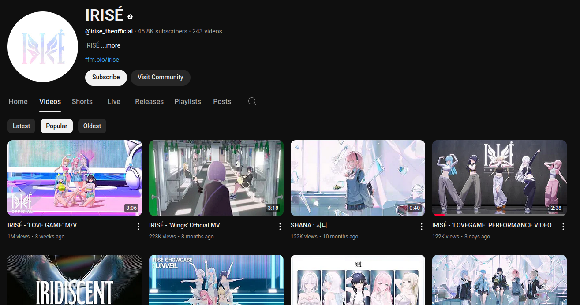580x305 pixels.
Task: Click the verified badge next to IRISÉ
Action: (130, 17)
